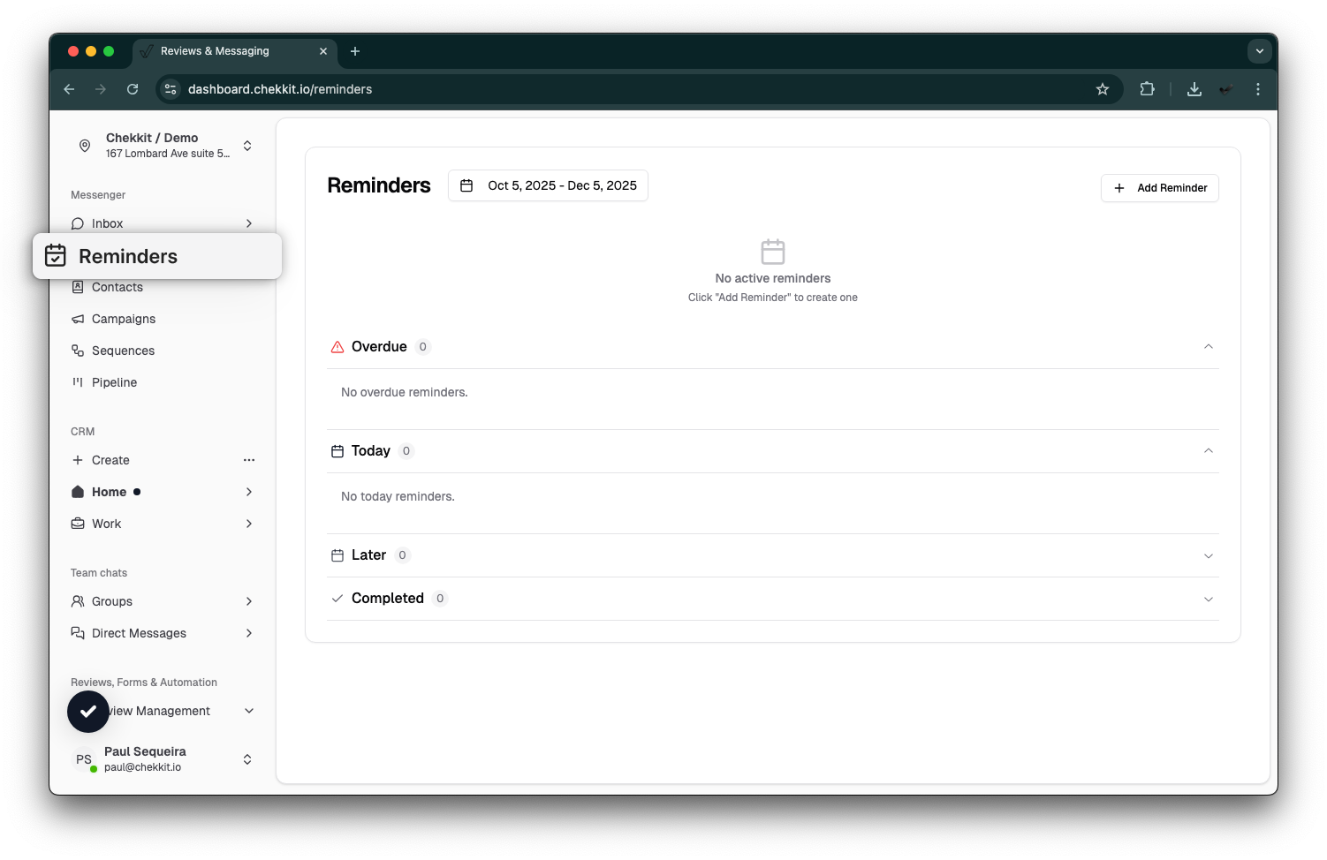Click the dark round checkmark floating button
The image size is (1327, 860).
point(88,712)
